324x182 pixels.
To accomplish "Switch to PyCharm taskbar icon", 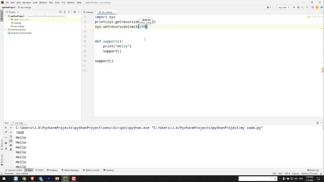I will pyautogui.click(x=65, y=178).
